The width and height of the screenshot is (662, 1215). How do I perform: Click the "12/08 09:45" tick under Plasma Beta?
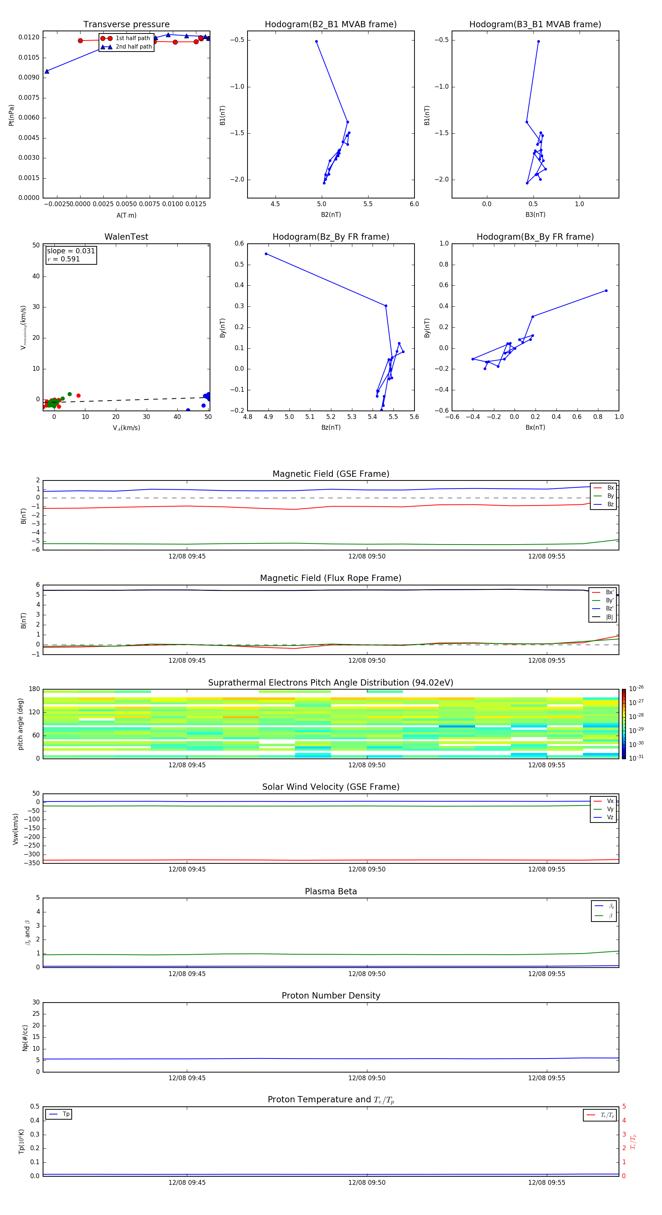[x=187, y=973]
